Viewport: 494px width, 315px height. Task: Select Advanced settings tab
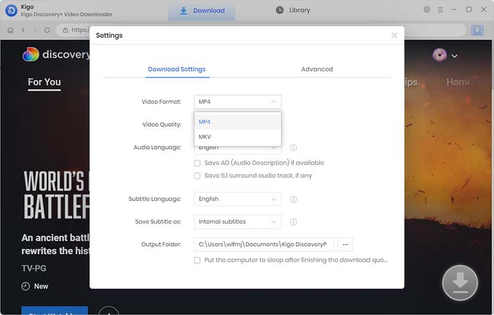[x=317, y=69]
